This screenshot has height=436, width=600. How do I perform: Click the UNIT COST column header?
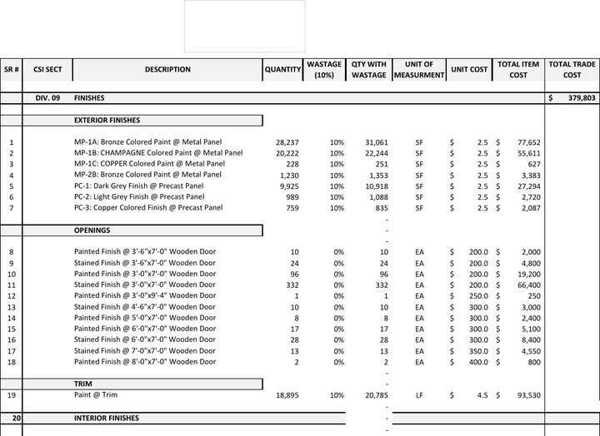click(469, 70)
